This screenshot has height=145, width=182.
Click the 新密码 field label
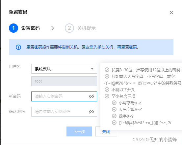pos(15,96)
